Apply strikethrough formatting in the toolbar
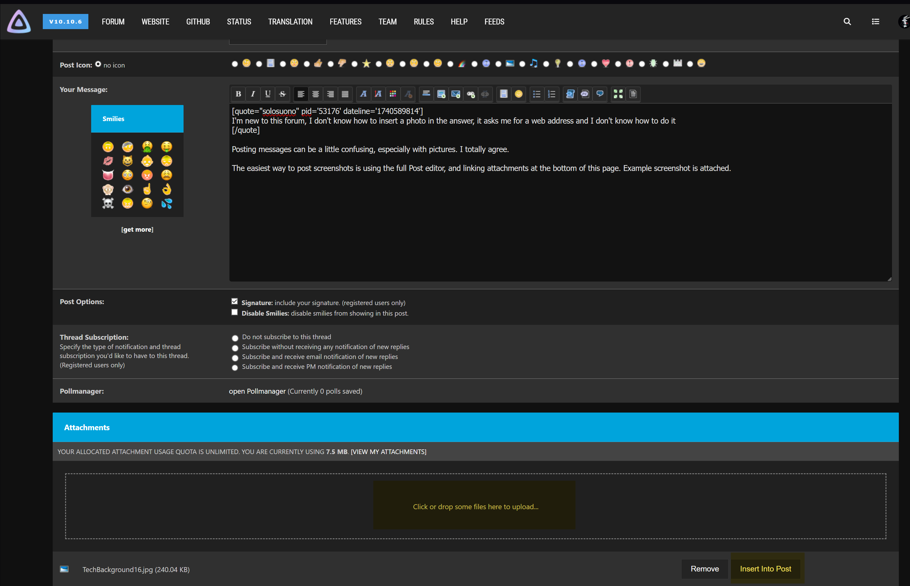The image size is (910, 586). point(282,94)
